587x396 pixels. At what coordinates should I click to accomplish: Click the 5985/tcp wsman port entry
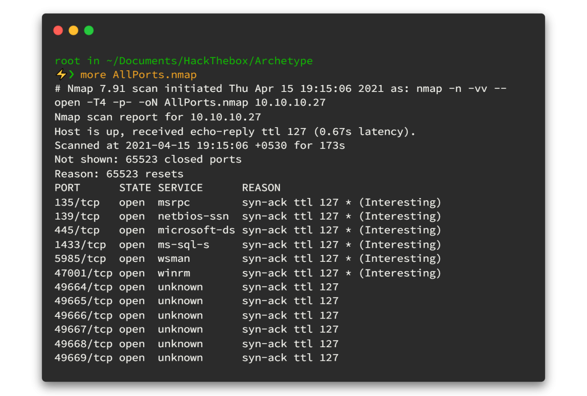click(x=80, y=259)
